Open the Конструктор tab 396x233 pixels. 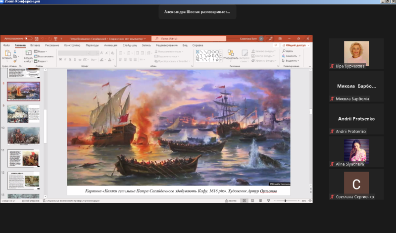(x=72, y=46)
